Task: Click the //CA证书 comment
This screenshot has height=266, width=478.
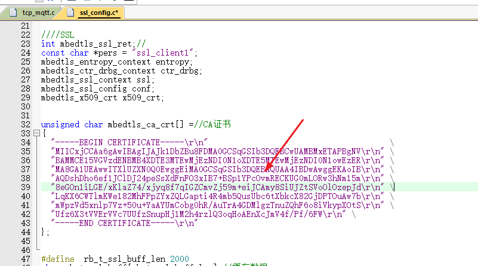Action: [212, 124]
